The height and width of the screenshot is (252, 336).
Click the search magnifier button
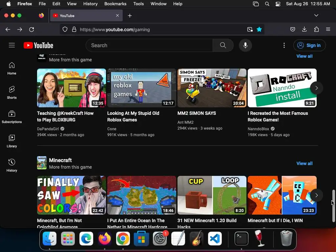tap(223, 45)
